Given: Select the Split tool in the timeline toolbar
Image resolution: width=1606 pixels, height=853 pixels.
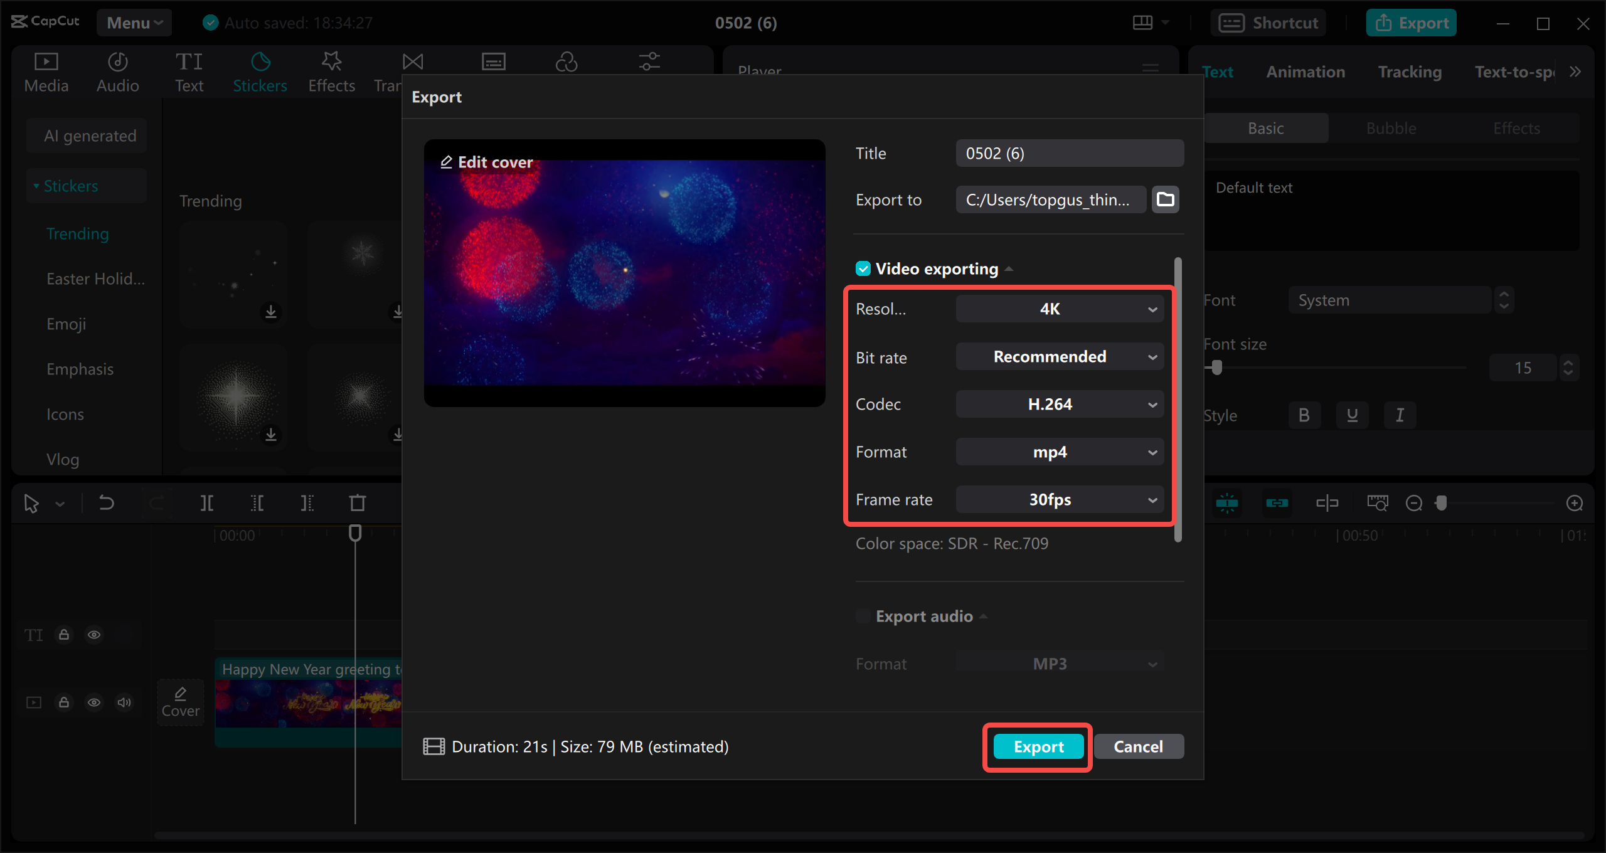Looking at the screenshot, I should coord(207,502).
